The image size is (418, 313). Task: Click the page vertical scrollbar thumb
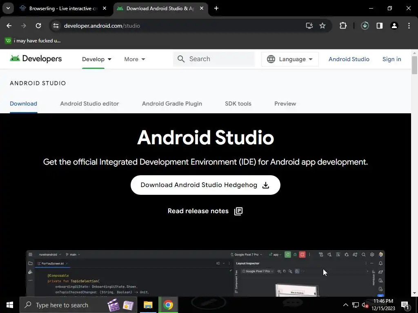414,65
